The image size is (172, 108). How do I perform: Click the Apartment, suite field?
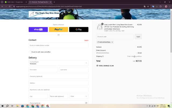59,90
